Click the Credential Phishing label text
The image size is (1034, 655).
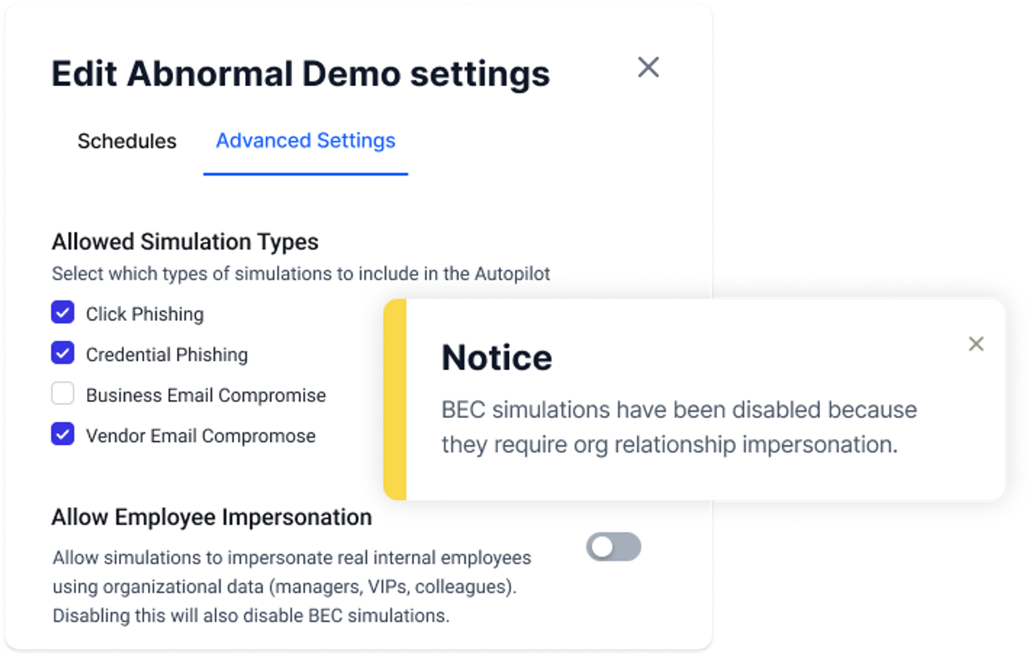[167, 355]
